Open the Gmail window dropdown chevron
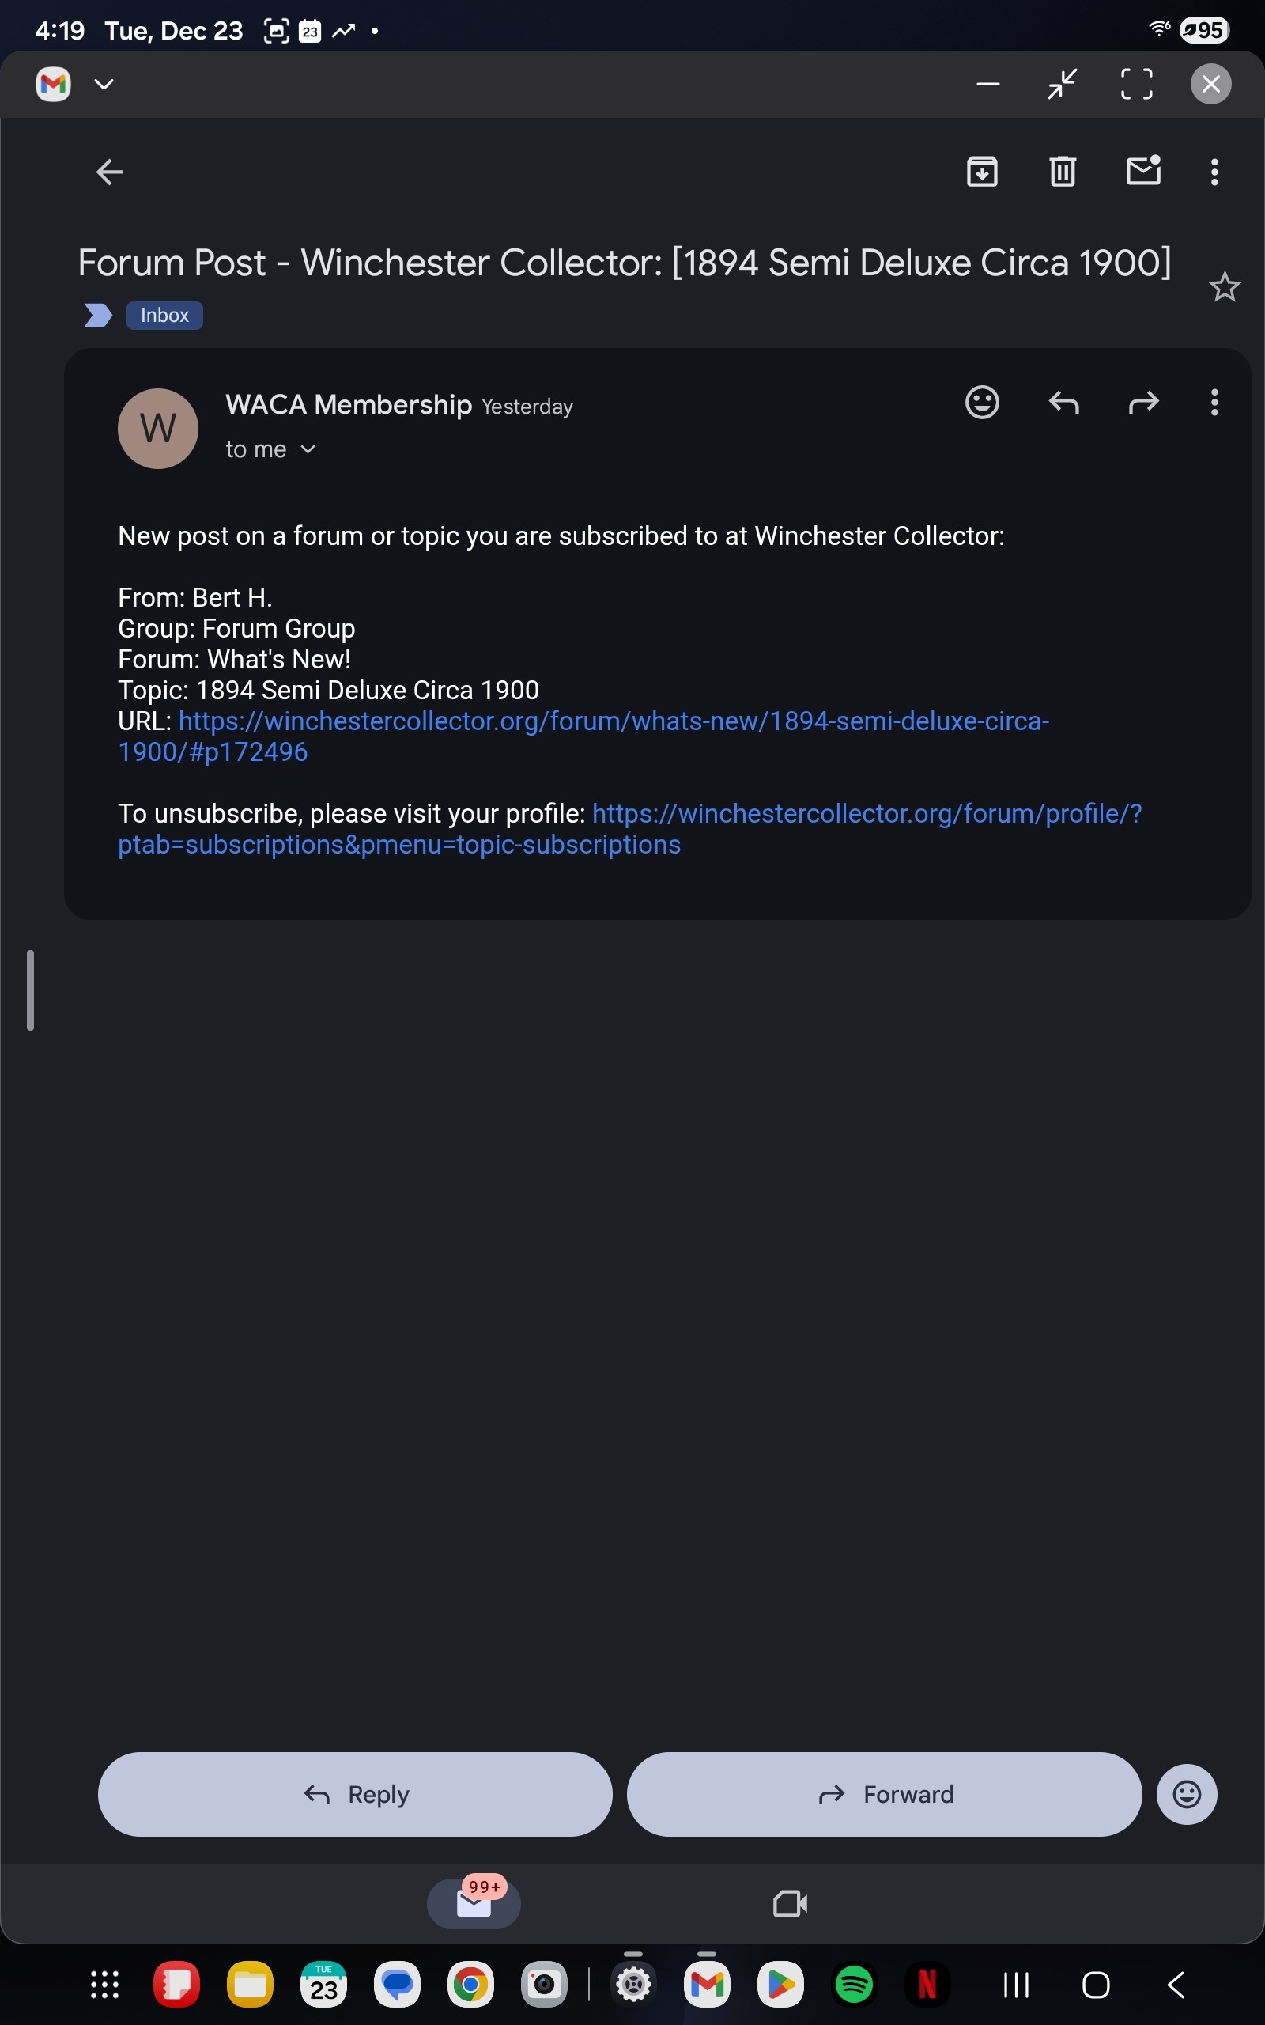This screenshot has width=1265, height=2025. click(104, 84)
